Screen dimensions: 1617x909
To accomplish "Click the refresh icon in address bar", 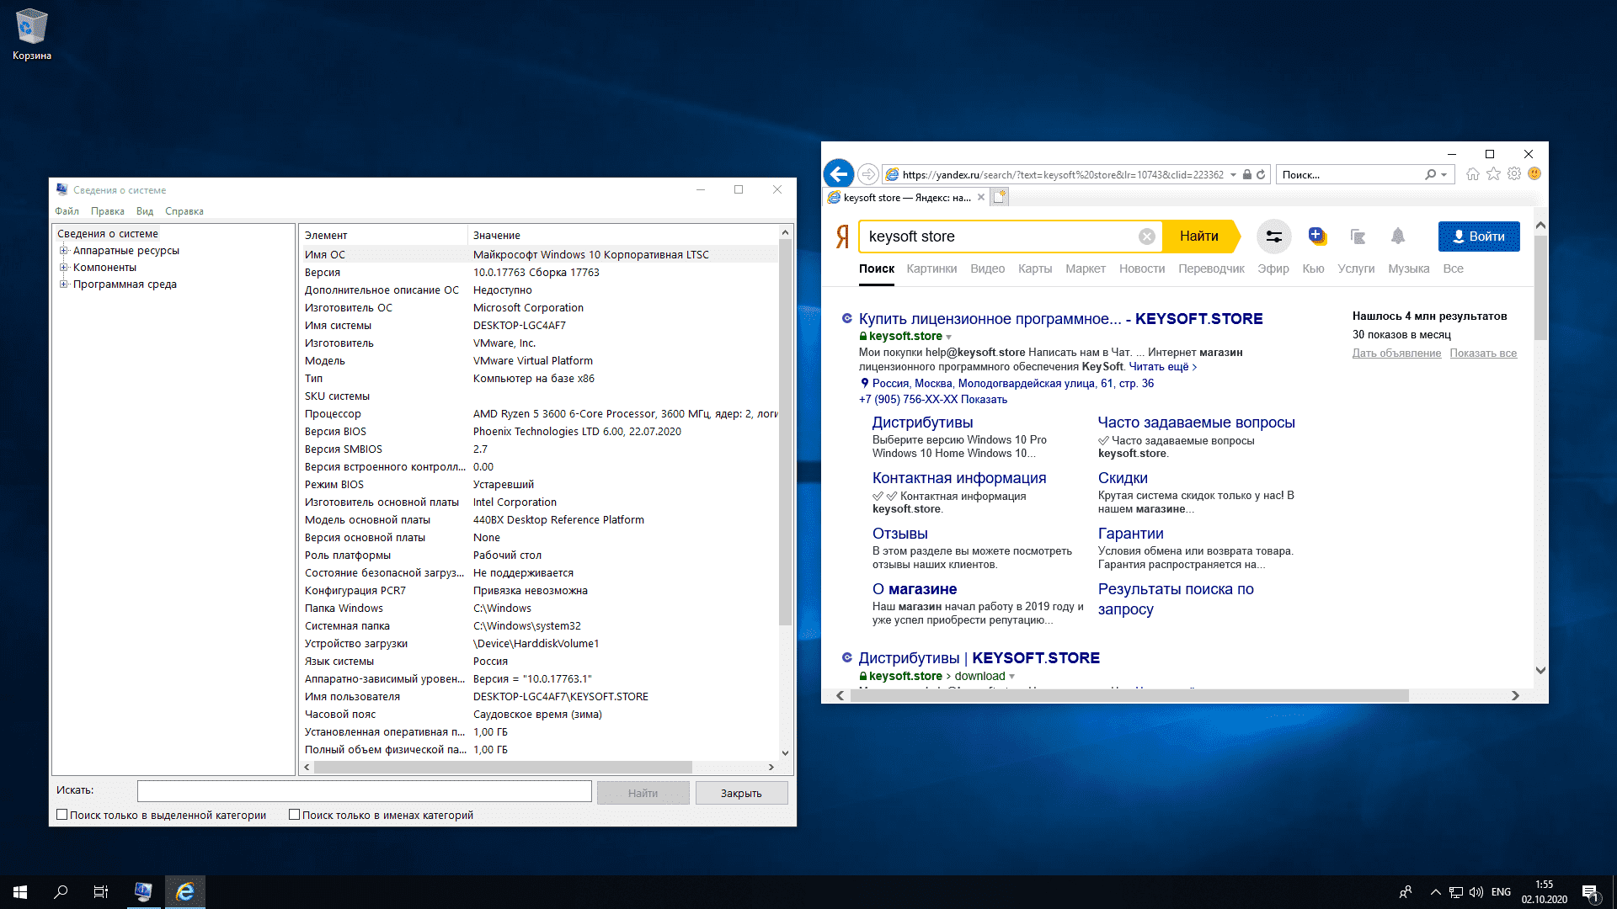I will point(1261,174).
